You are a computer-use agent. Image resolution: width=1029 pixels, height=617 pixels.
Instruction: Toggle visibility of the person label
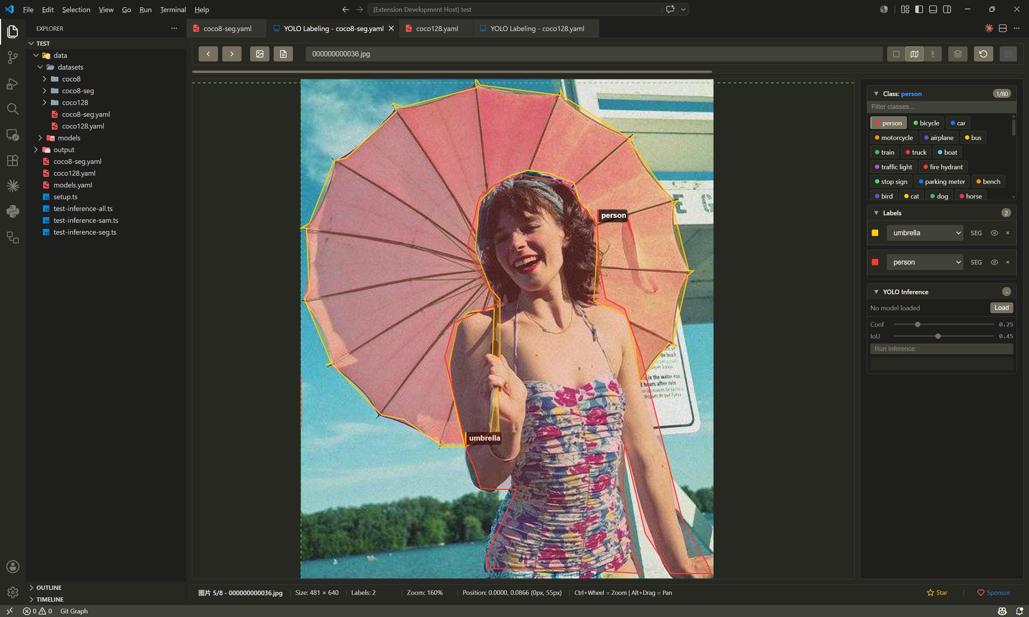994,262
